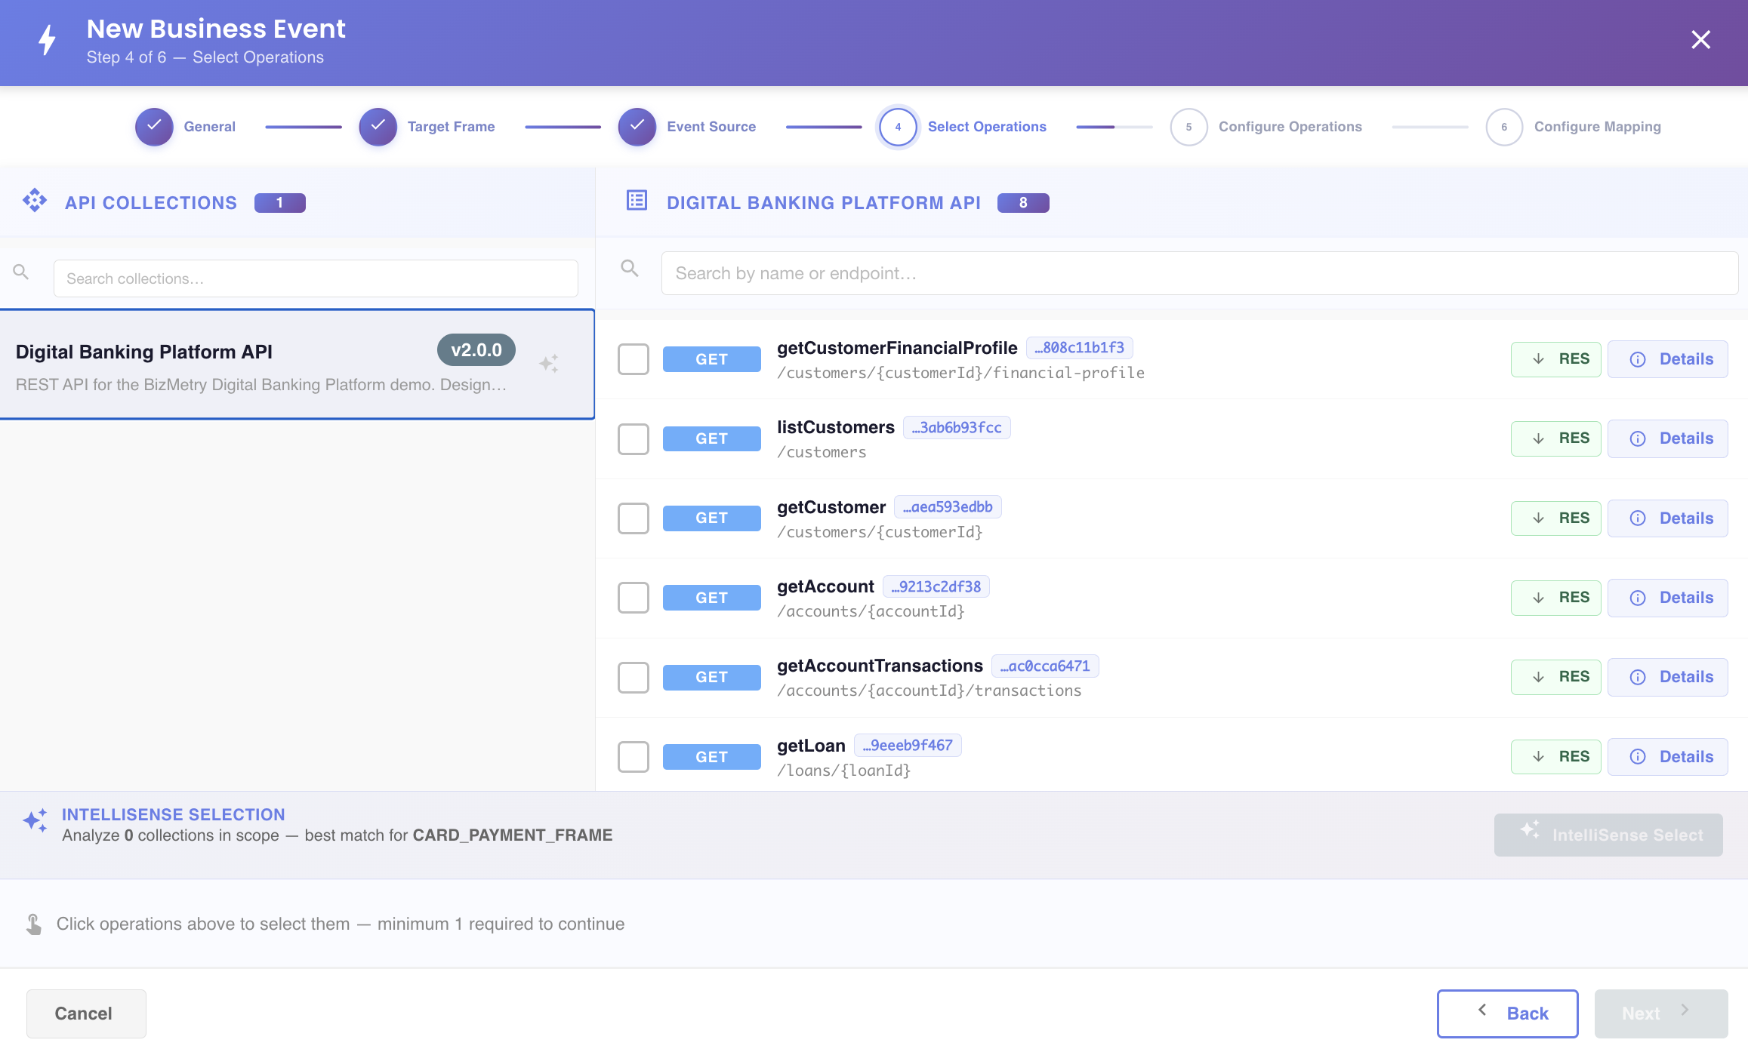Focus the search by name or endpoint field

(1200, 273)
